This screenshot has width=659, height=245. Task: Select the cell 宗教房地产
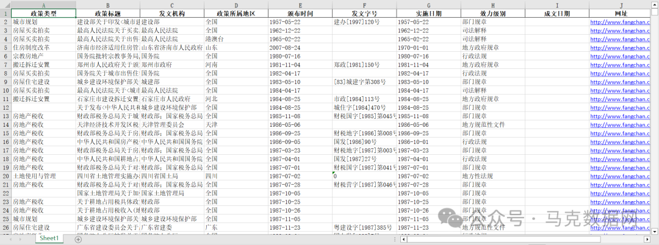click(44, 56)
